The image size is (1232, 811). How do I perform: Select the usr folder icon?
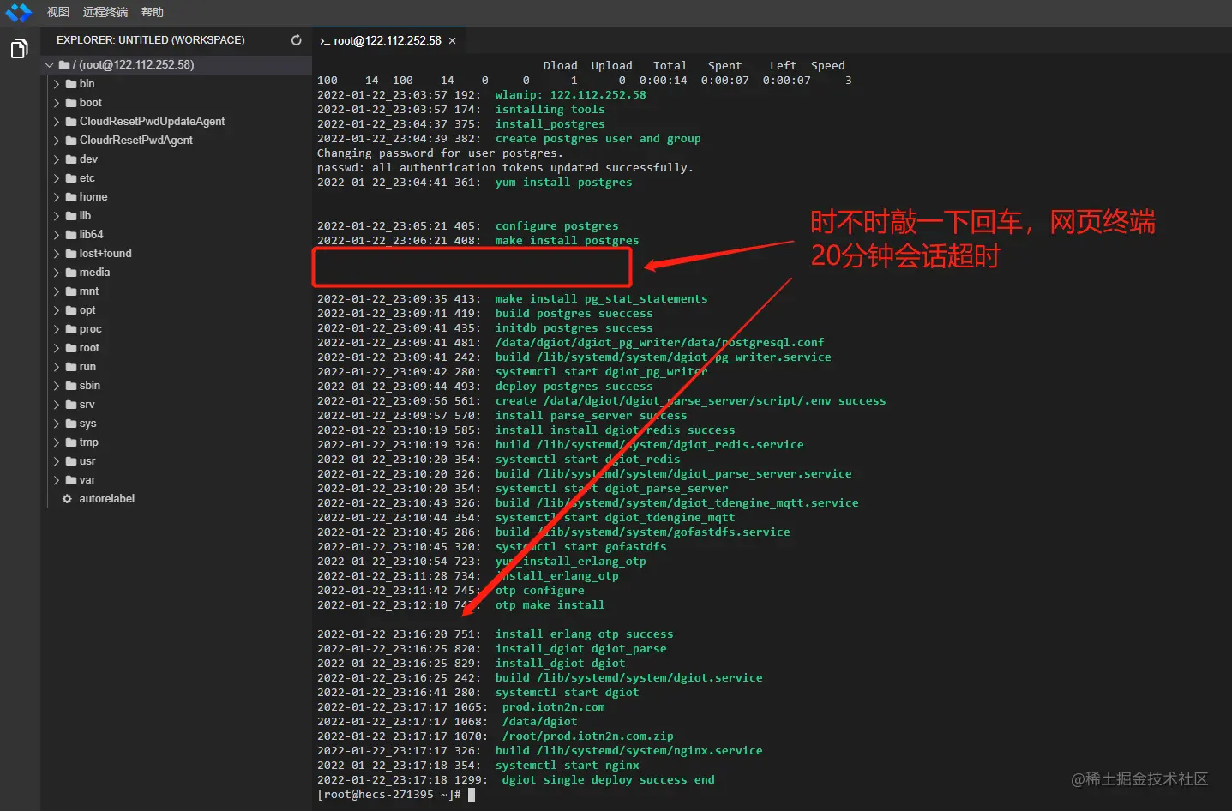click(x=71, y=461)
